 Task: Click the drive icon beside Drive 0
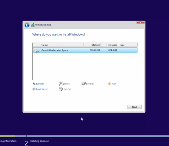(36, 51)
